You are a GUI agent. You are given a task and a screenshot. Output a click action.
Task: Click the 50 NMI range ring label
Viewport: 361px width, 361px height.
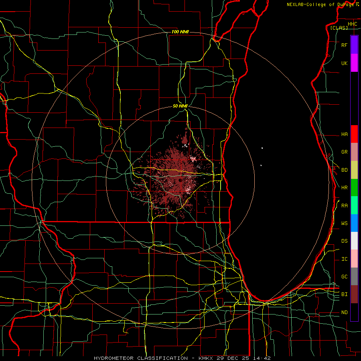coord(180,106)
